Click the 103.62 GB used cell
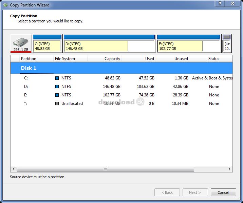Screen dimensions: 243x203 [x=146, y=87]
